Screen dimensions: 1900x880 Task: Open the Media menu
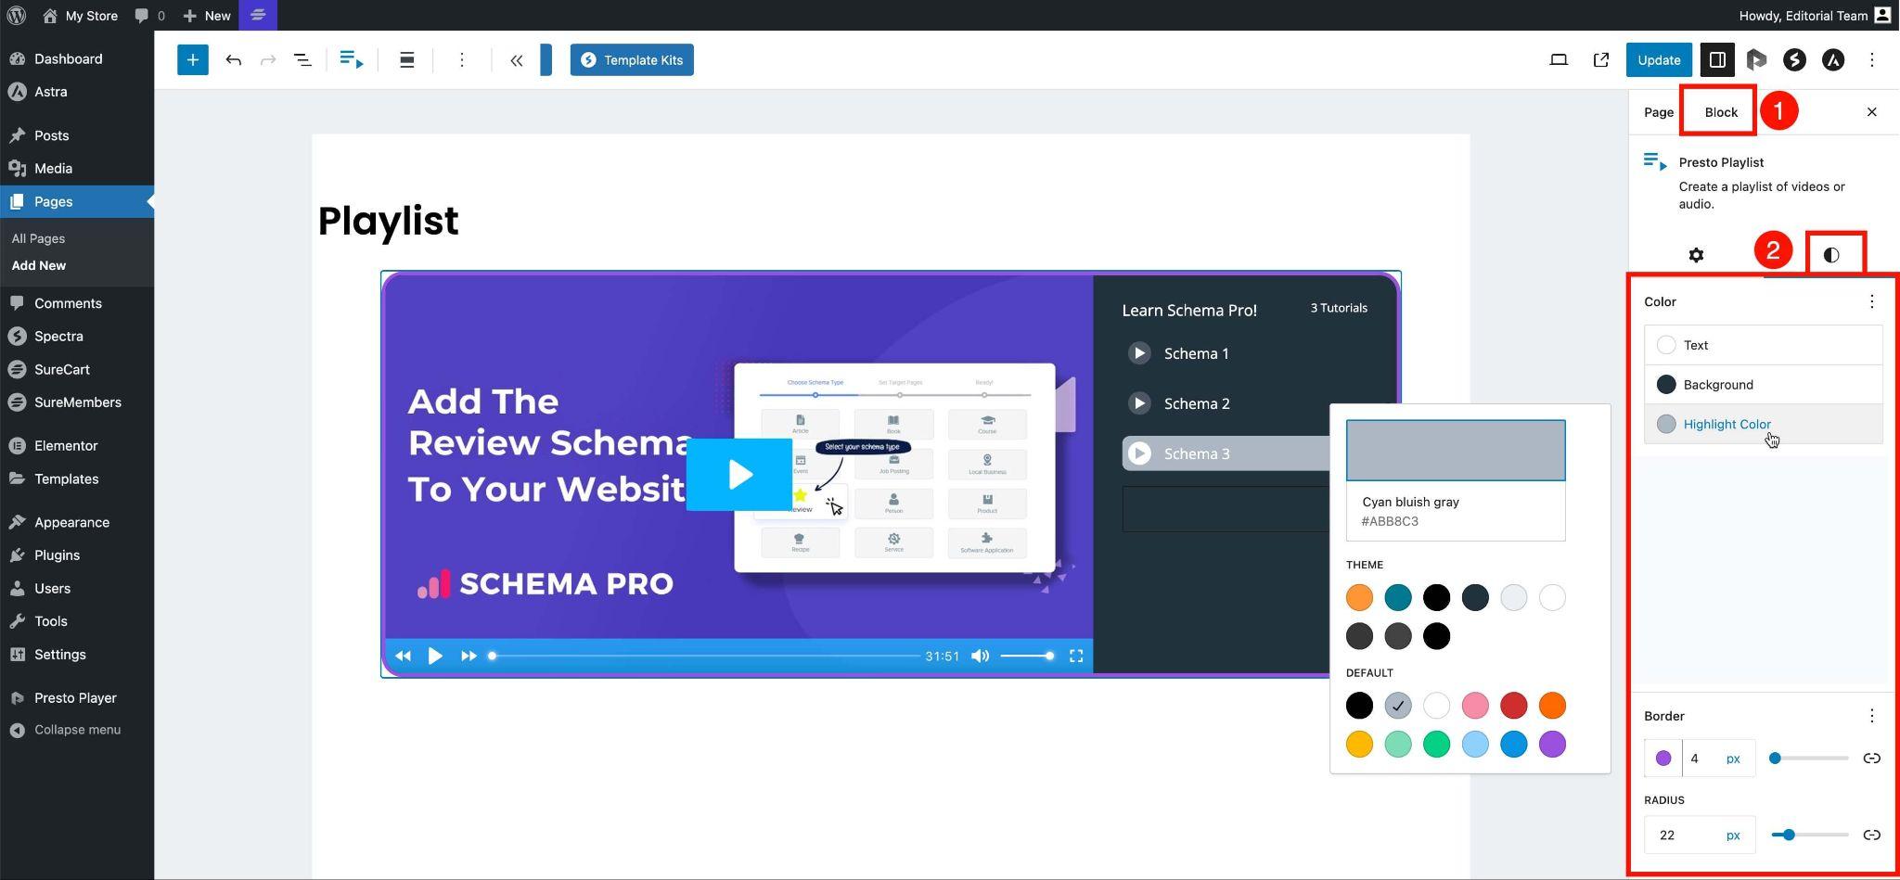[x=77, y=169]
